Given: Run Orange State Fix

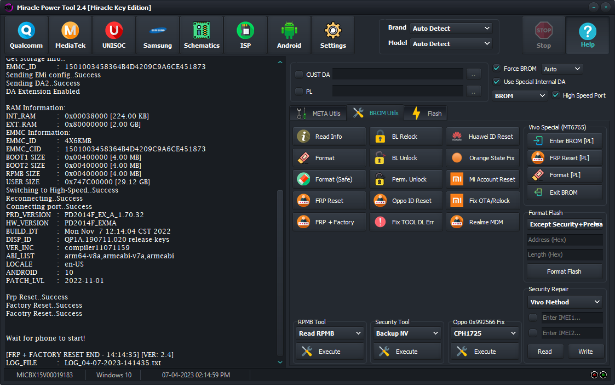Looking at the screenshot, I should pos(483,158).
